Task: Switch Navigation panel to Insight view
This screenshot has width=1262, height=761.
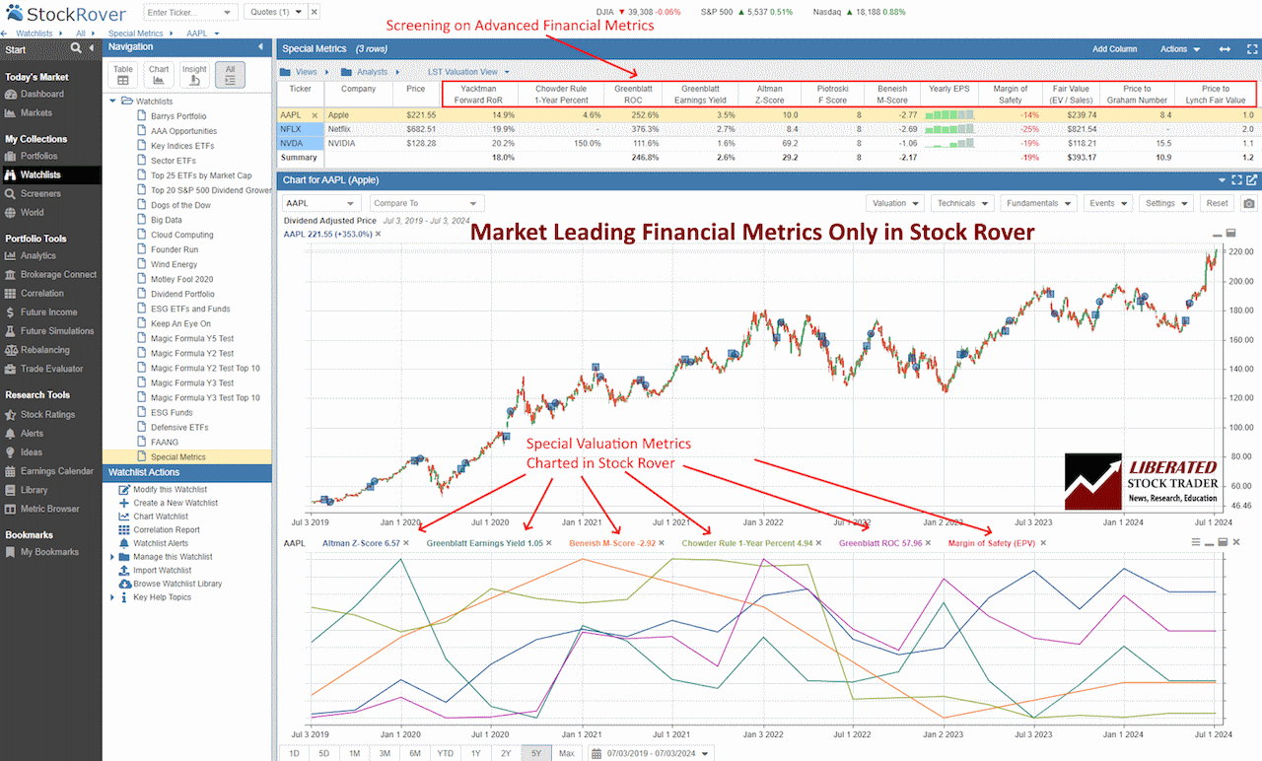Action: (194, 75)
